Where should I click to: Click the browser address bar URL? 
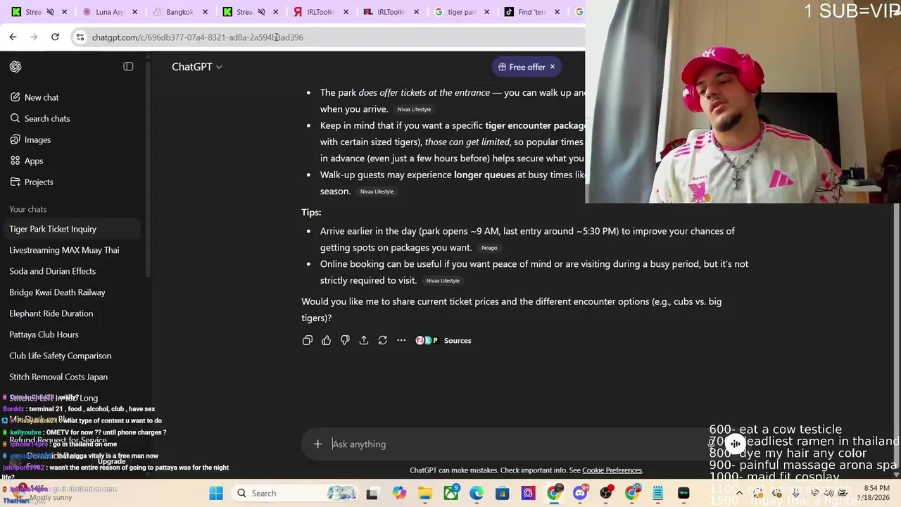198,37
